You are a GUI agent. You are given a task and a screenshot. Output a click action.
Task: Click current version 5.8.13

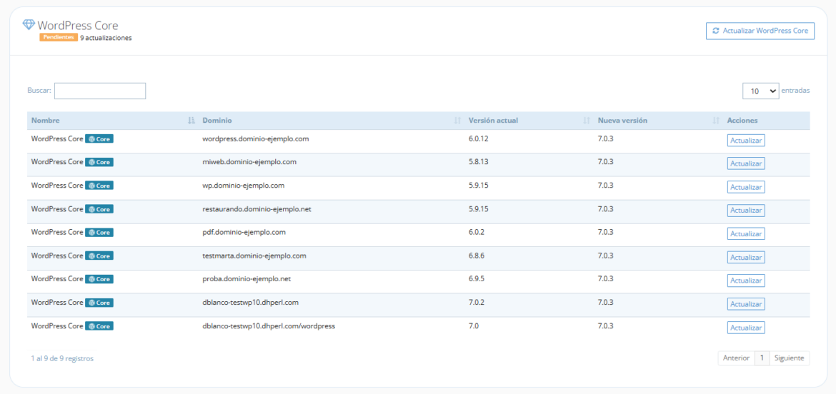479,162
